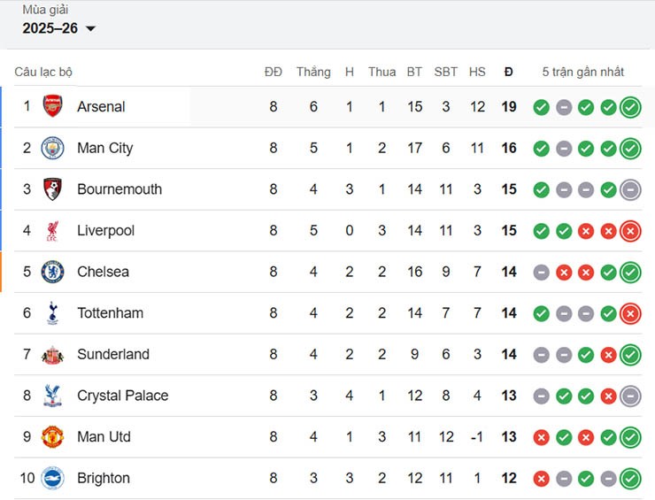The height and width of the screenshot is (500, 655).
Task: Click the Crystal Palace club crest
Action: point(53,396)
